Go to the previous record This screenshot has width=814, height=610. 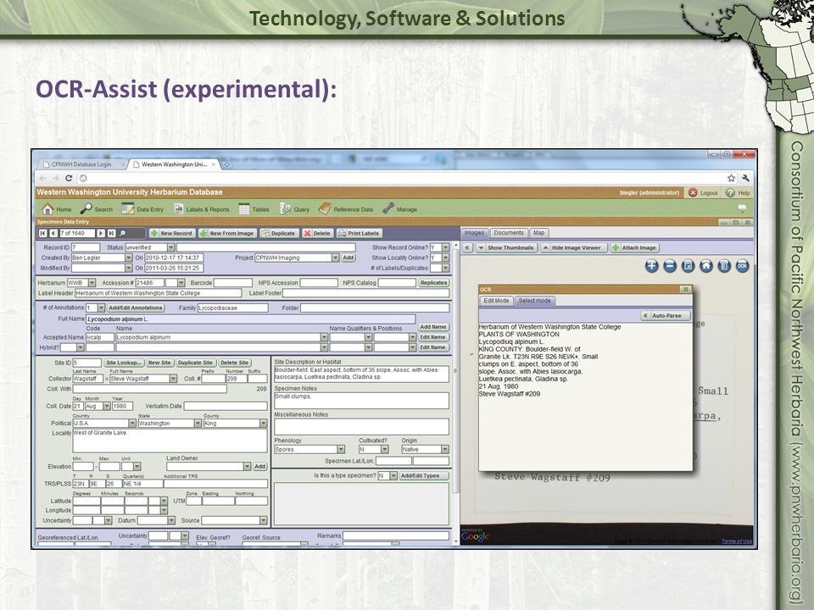(53, 234)
